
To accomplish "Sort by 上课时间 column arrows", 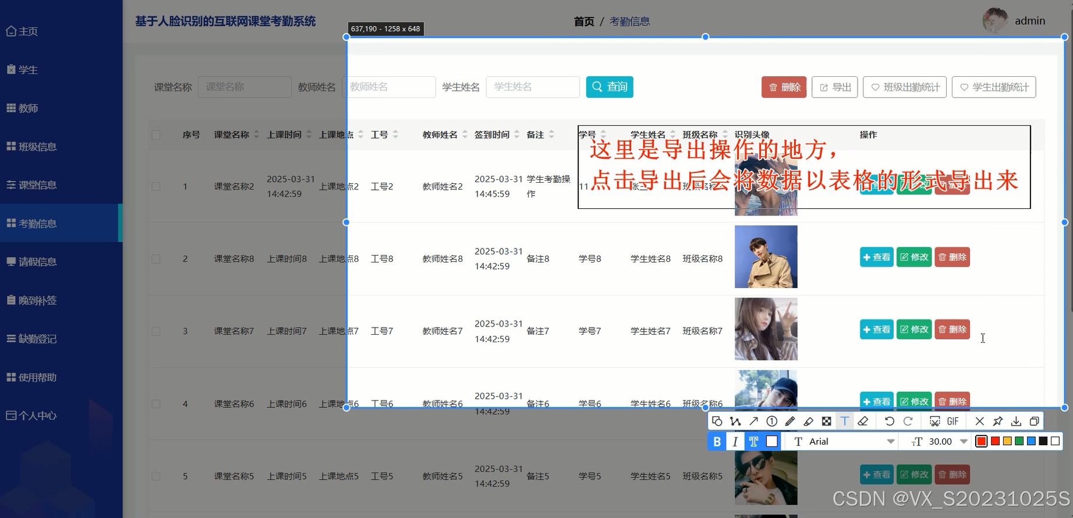I will click(x=309, y=134).
